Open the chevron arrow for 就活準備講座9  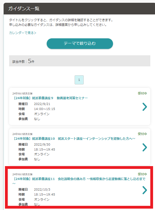[145, 107]
